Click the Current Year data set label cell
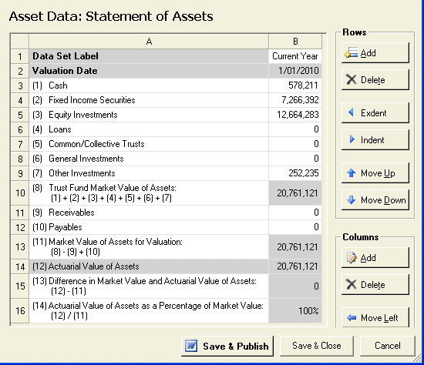This screenshot has height=365, width=424. click(x=295, y=56)
